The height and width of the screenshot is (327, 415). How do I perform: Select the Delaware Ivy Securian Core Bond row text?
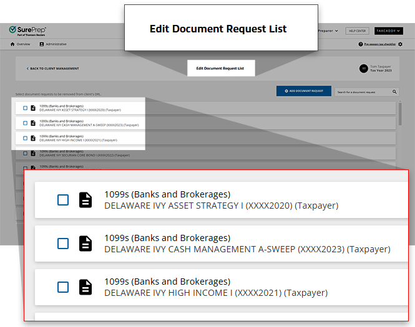coord(85,155)
